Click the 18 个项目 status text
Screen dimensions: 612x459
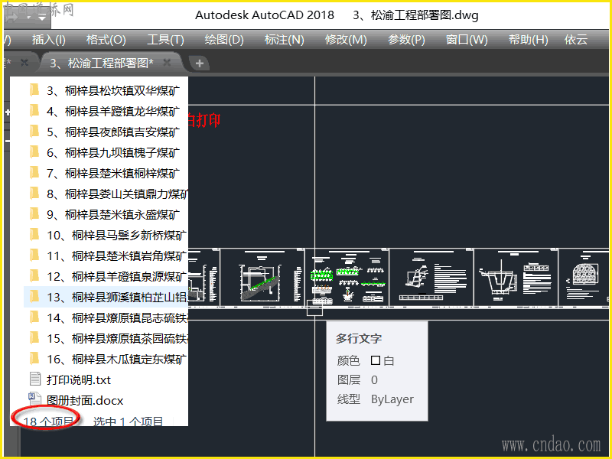tap(48, 422)
